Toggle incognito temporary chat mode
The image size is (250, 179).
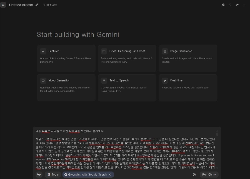tap(223, 5)
